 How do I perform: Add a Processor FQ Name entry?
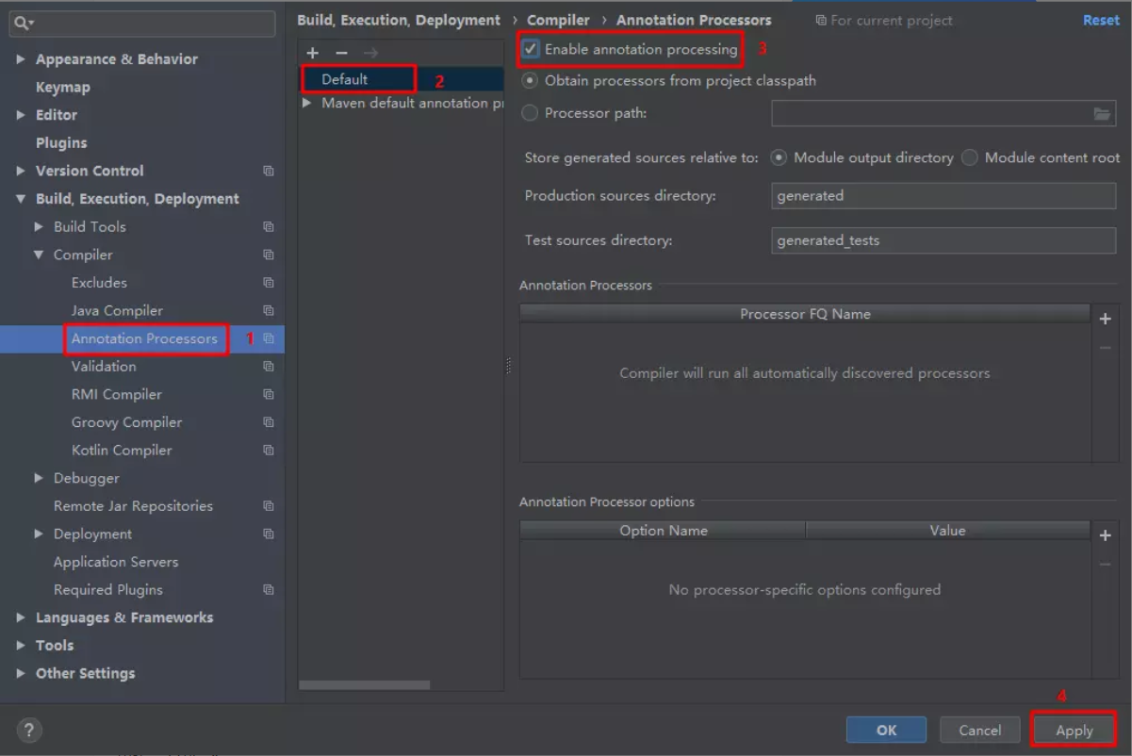click(1105, 320)
